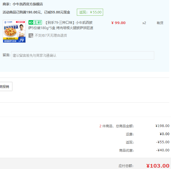Click the 应付总额 label

point(126,166)
